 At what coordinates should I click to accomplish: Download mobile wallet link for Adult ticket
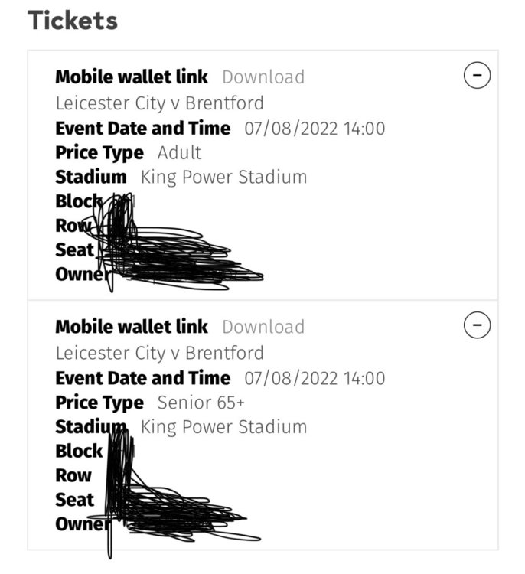[263, 77]
